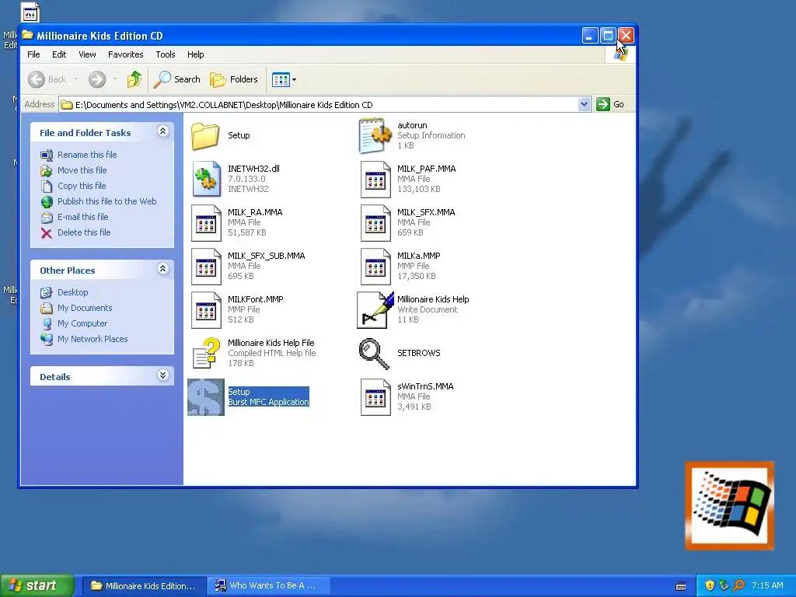
Task: Select the INETWH32.dll file icon
Action: point(205,179)
